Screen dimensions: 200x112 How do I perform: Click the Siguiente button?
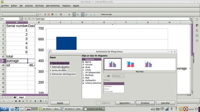tap(125, 103)
